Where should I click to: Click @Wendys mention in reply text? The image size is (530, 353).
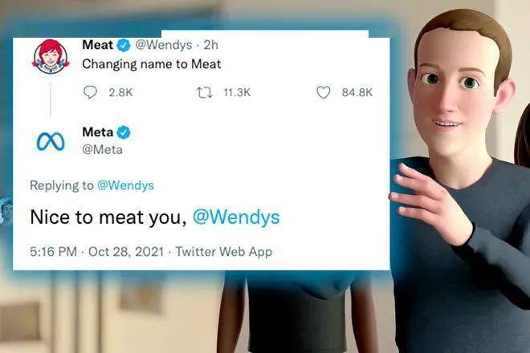pyautogui.click(x=236, y=217)
